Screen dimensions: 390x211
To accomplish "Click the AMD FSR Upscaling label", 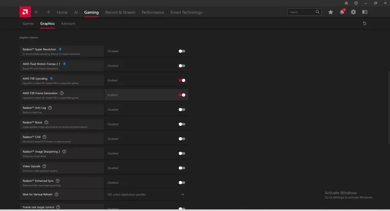I will coord(35,78).
